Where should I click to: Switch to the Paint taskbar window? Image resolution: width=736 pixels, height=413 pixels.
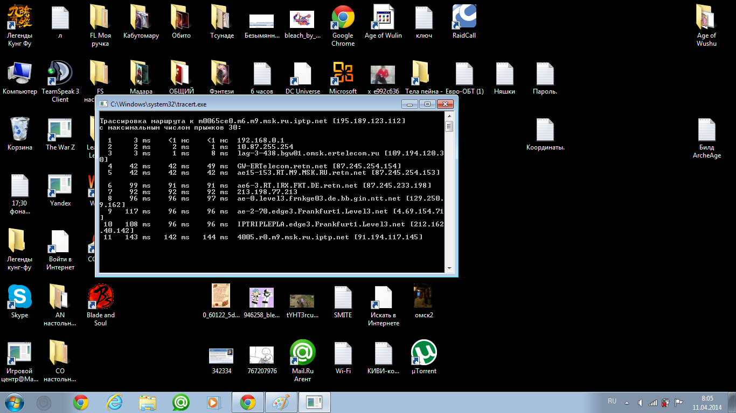[281, 402]
